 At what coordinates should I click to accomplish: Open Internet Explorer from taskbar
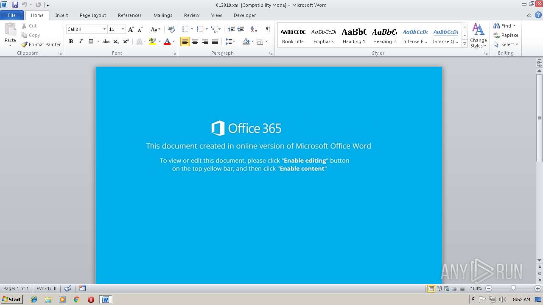point(34,299)
